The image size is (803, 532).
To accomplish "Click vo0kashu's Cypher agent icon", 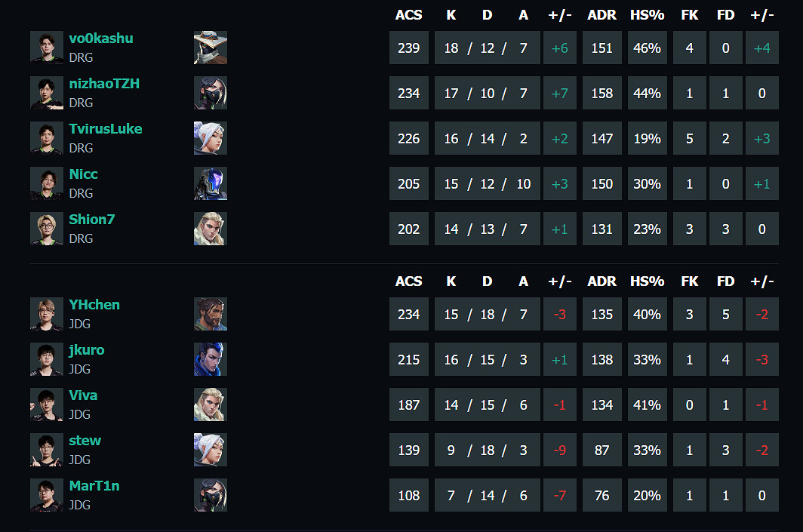I will click(x=210, y=48).
